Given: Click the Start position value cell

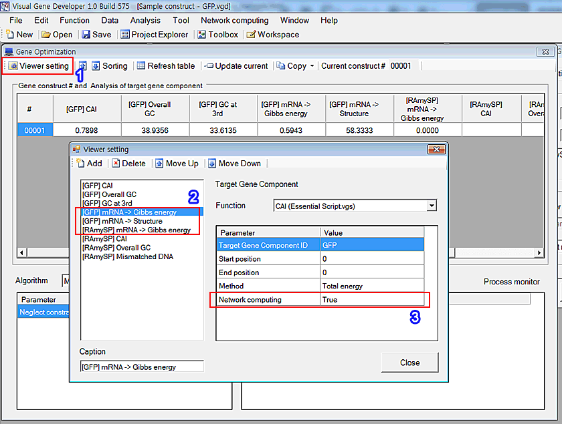Looking at the screenshot, I should tap(372, 258).
